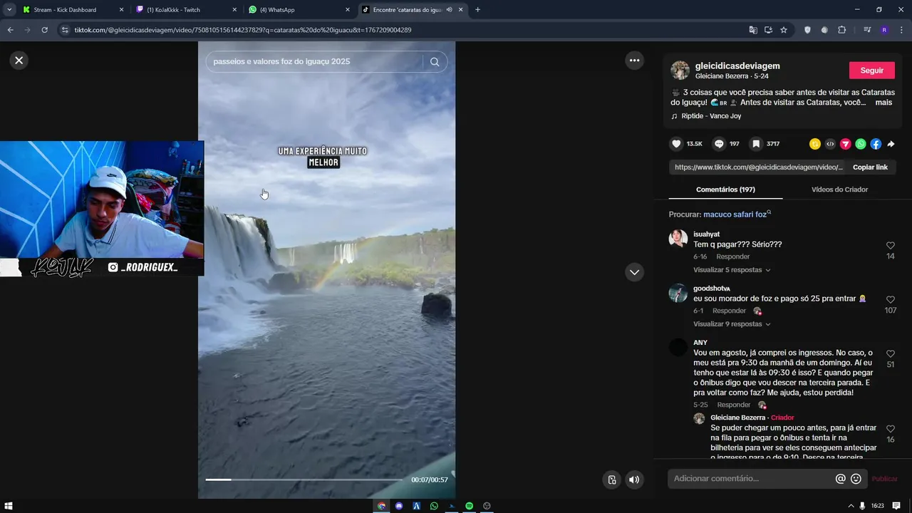
Task: Open comments via speech bubble icon
Action: pyautogui.click(x=719, y=144)
